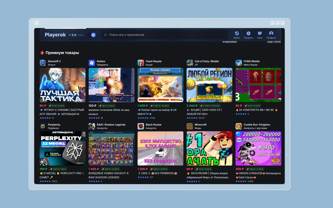Click the Clash Royale game name
Screen dimensions: 333x208
click(154, 61)
